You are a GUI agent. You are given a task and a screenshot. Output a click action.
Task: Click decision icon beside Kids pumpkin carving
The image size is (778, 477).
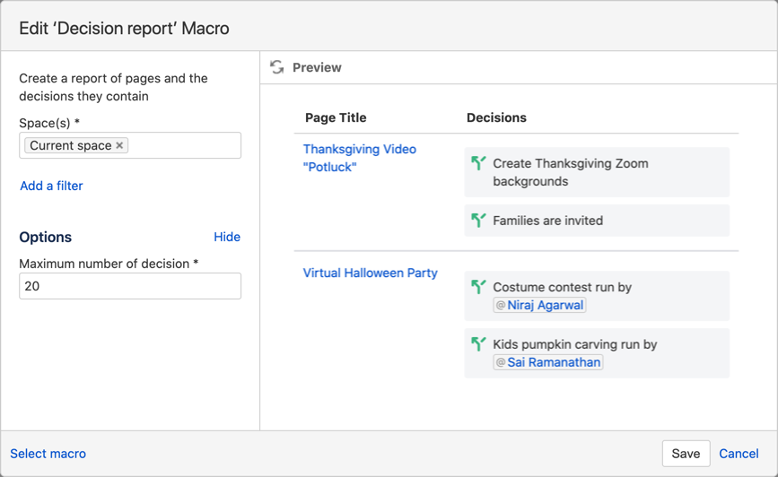pyautogui.click(x=478, y=343)
